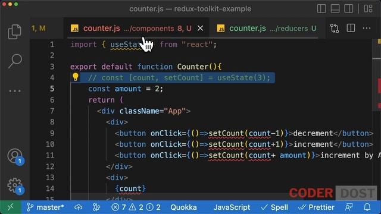The height and width of the screenshot is (214, 381).
Task: Click the red macOS close window button
Action: (4, 4)
